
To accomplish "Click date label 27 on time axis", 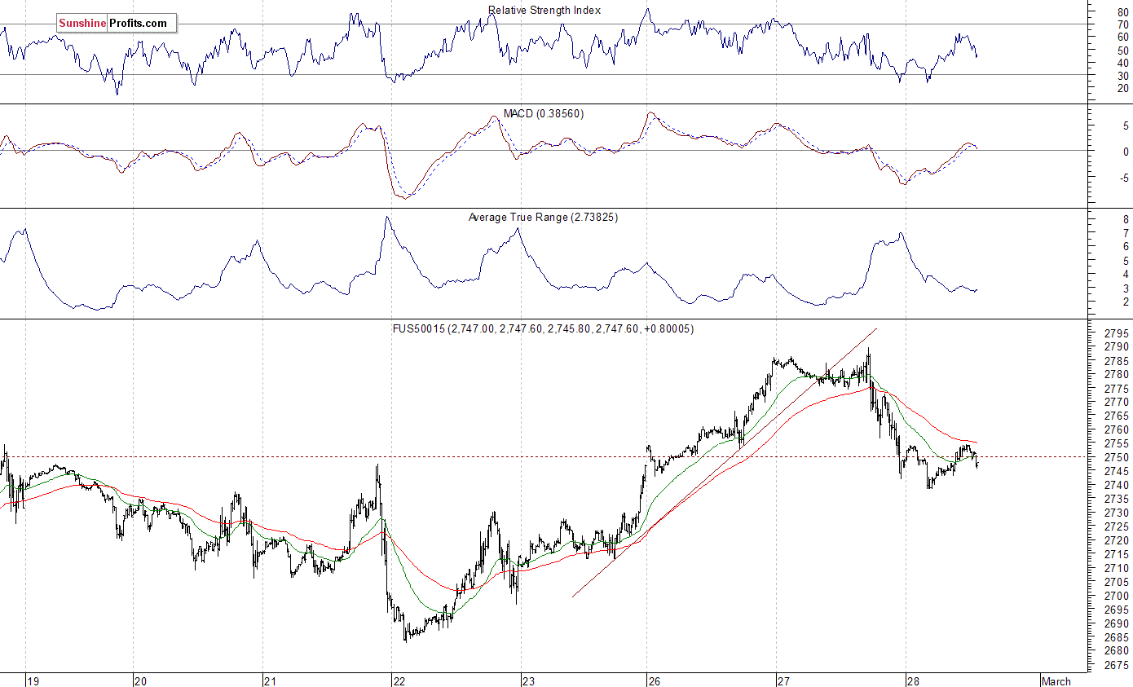I will click(783, 680).
